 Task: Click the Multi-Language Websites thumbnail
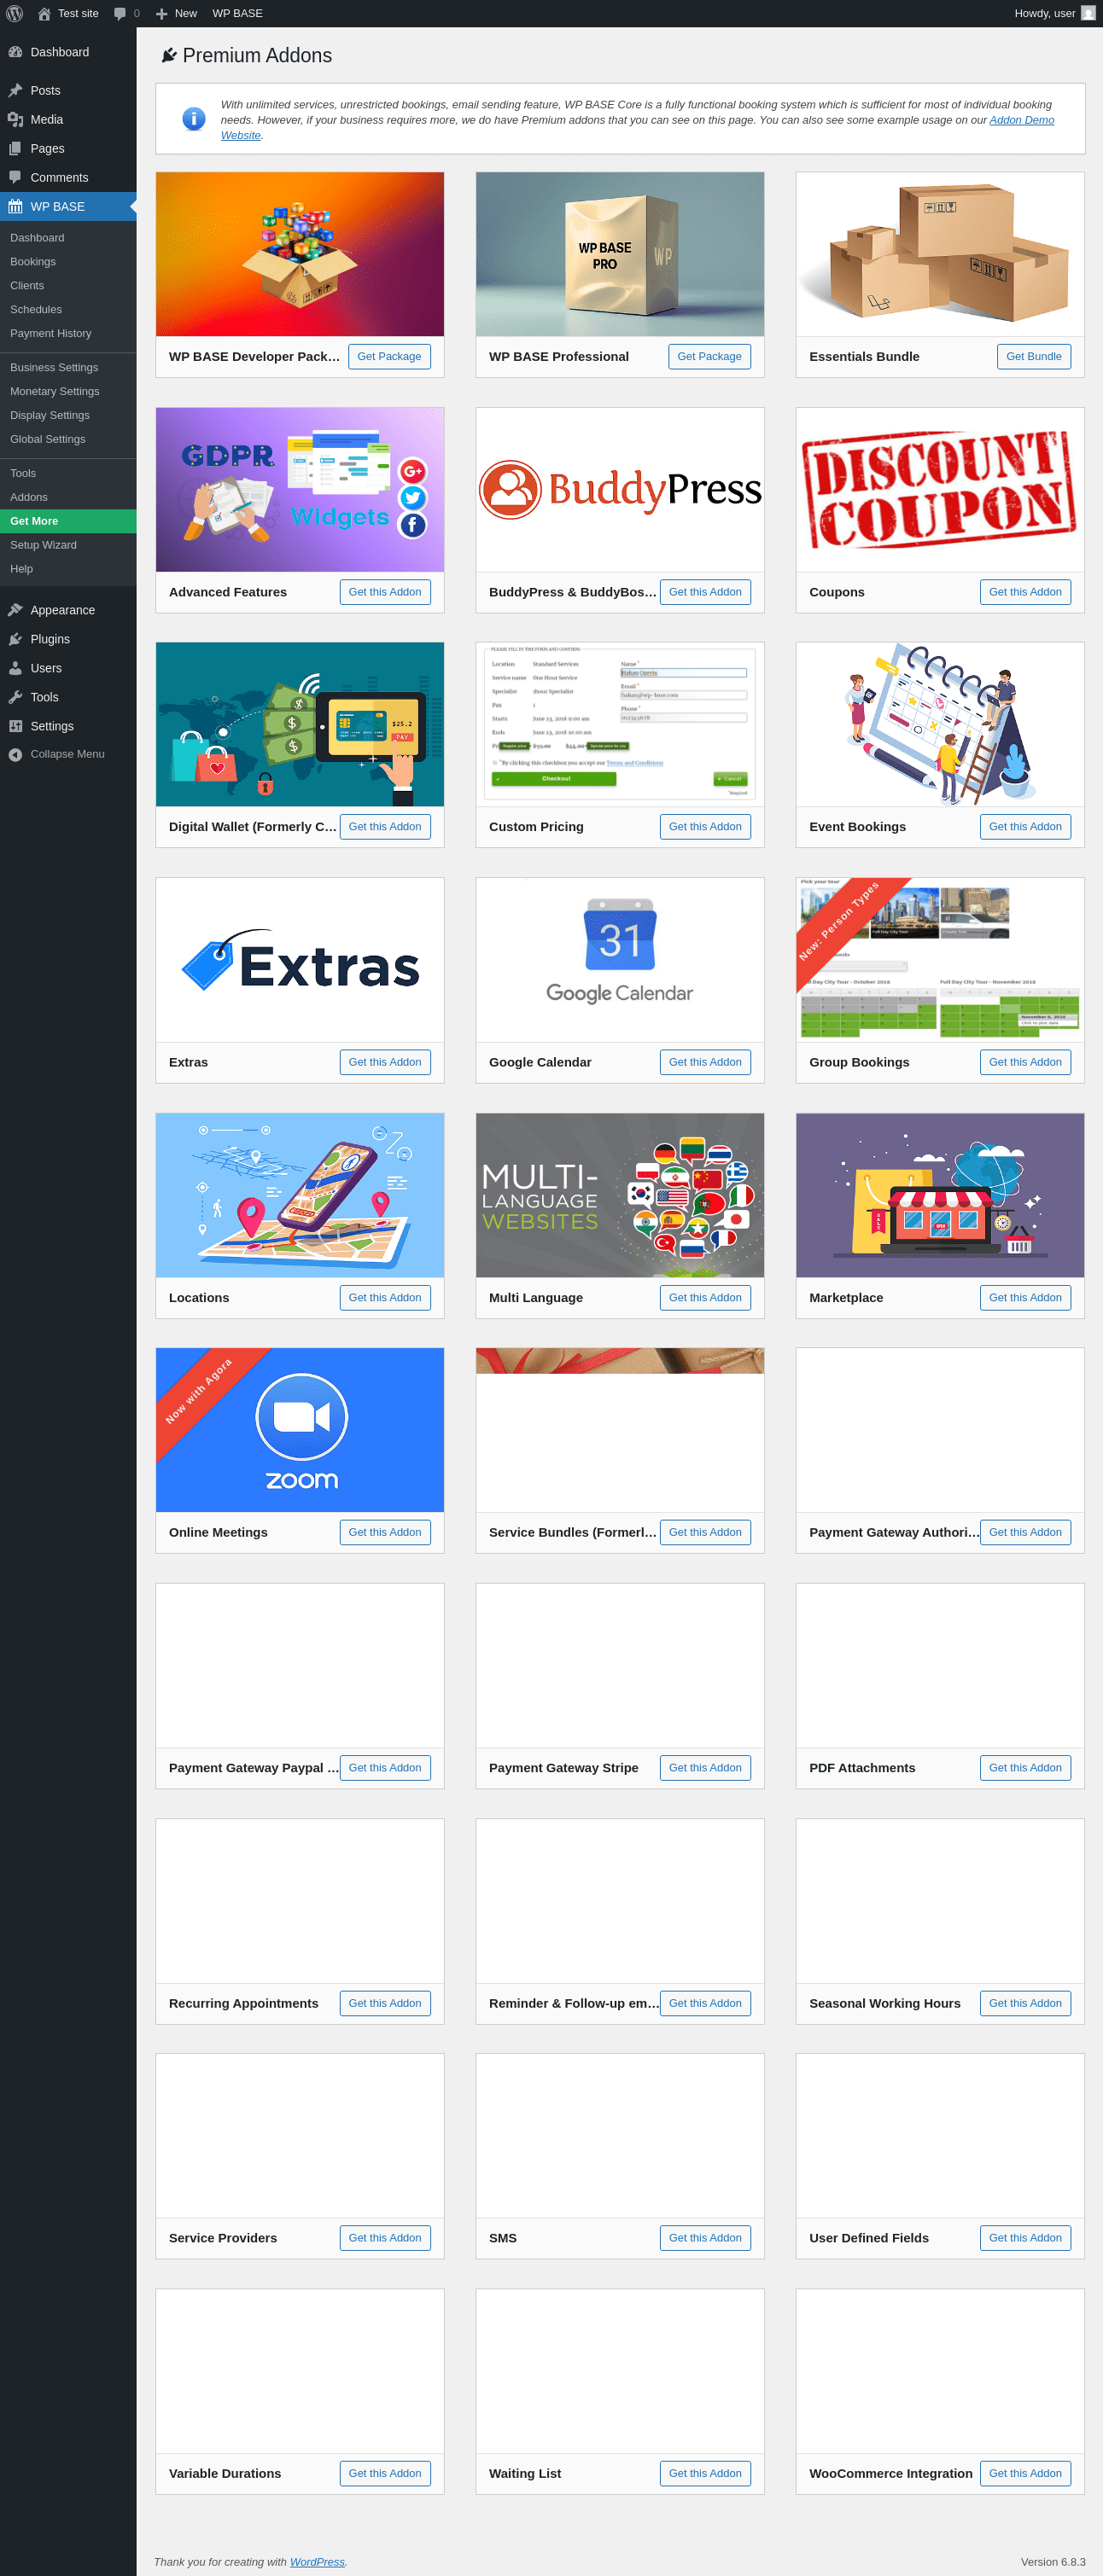click(x=620, y=1195)
